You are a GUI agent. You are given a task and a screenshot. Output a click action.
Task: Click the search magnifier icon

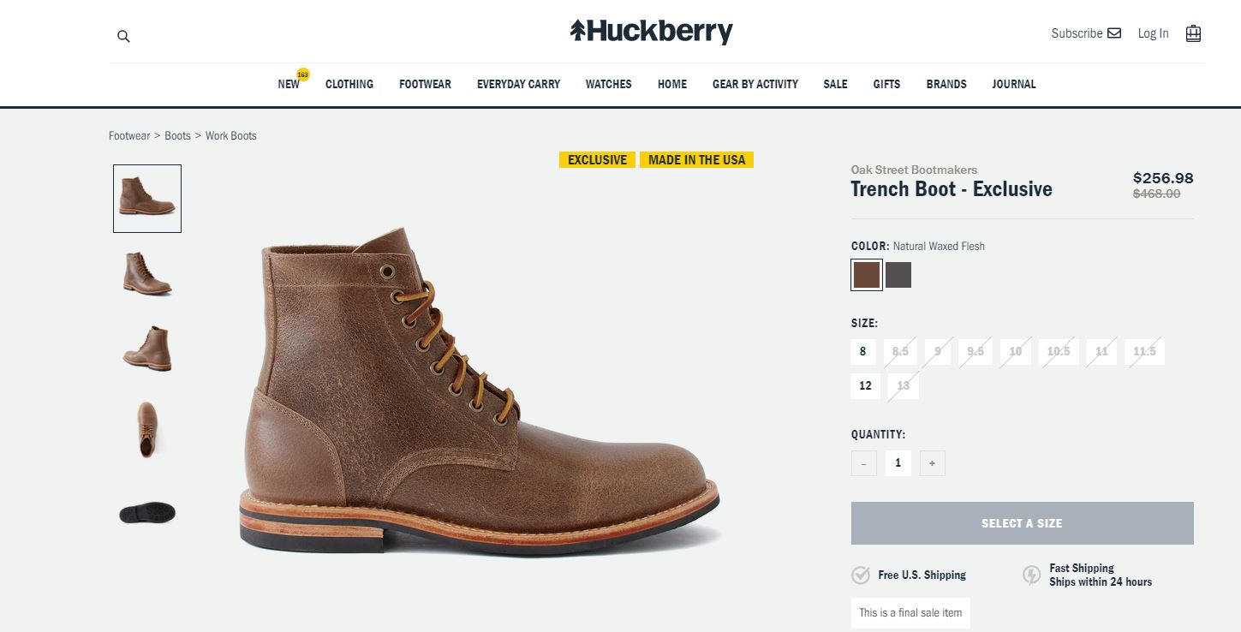coord(123,36)
